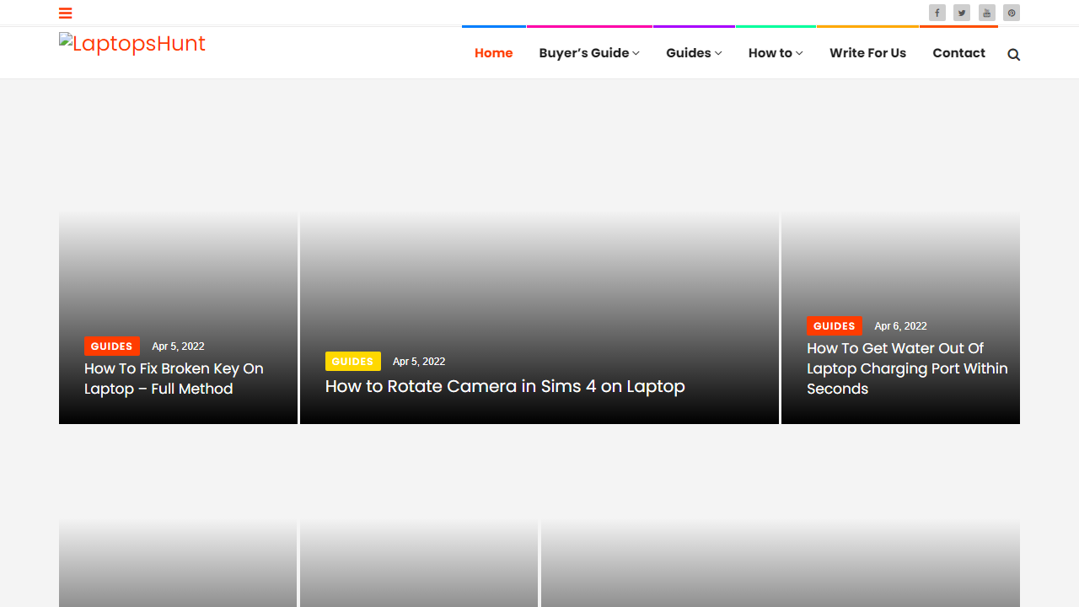
Task: Expand the Buyer's Guide dropdown
Action: click(x=588, y=53)
